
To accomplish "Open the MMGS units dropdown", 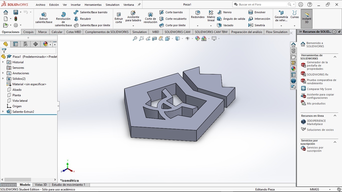I will [330, 189].
